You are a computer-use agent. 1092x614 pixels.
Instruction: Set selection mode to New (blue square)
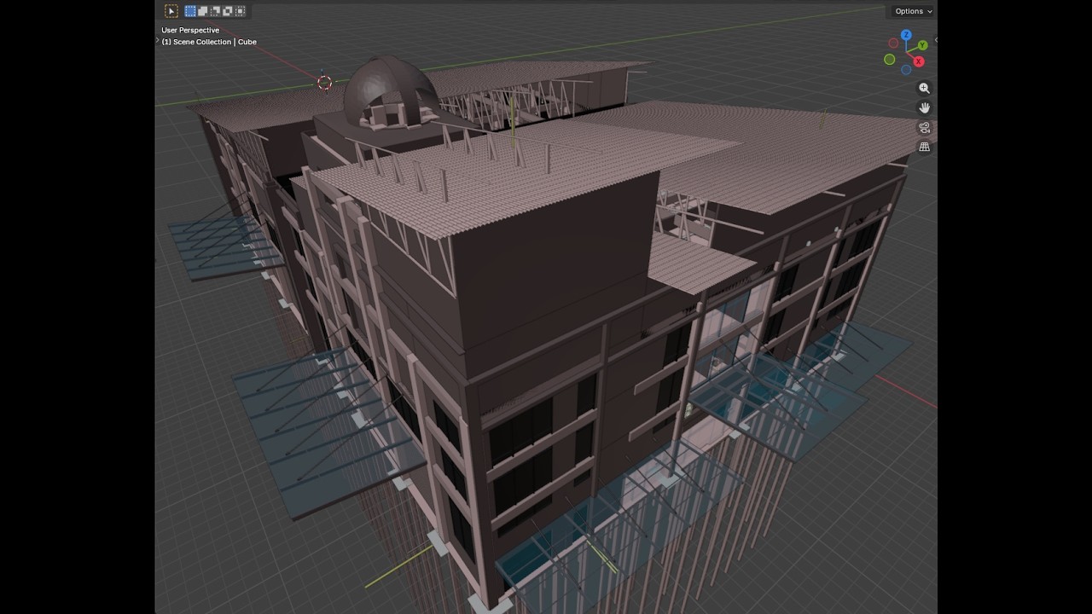[x=190, y=11]
